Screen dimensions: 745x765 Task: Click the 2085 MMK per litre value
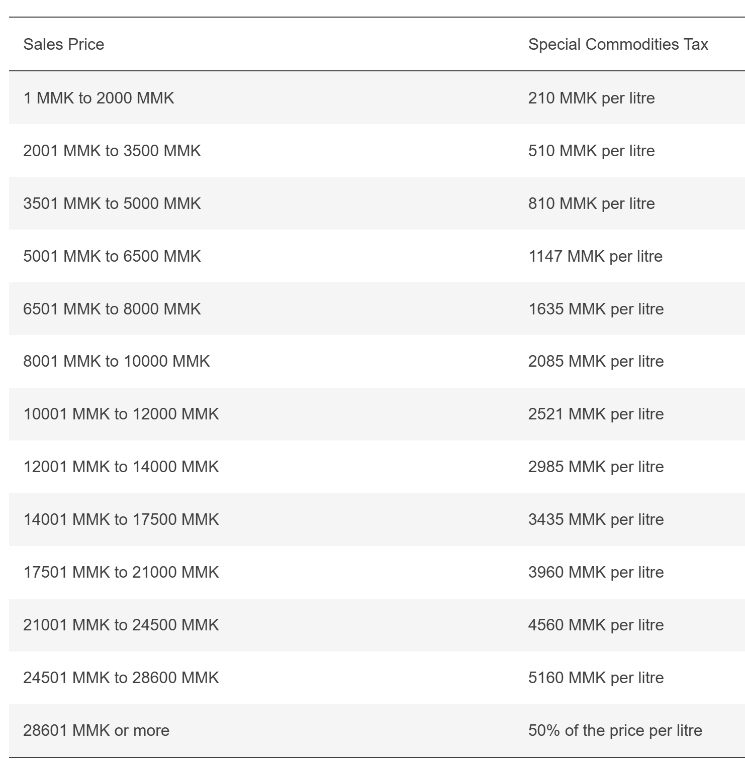click(x=596, y=361)
